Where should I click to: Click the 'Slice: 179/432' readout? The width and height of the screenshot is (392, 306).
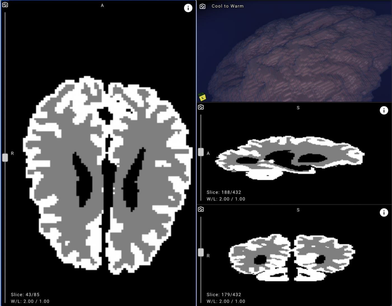coord(224,295)
